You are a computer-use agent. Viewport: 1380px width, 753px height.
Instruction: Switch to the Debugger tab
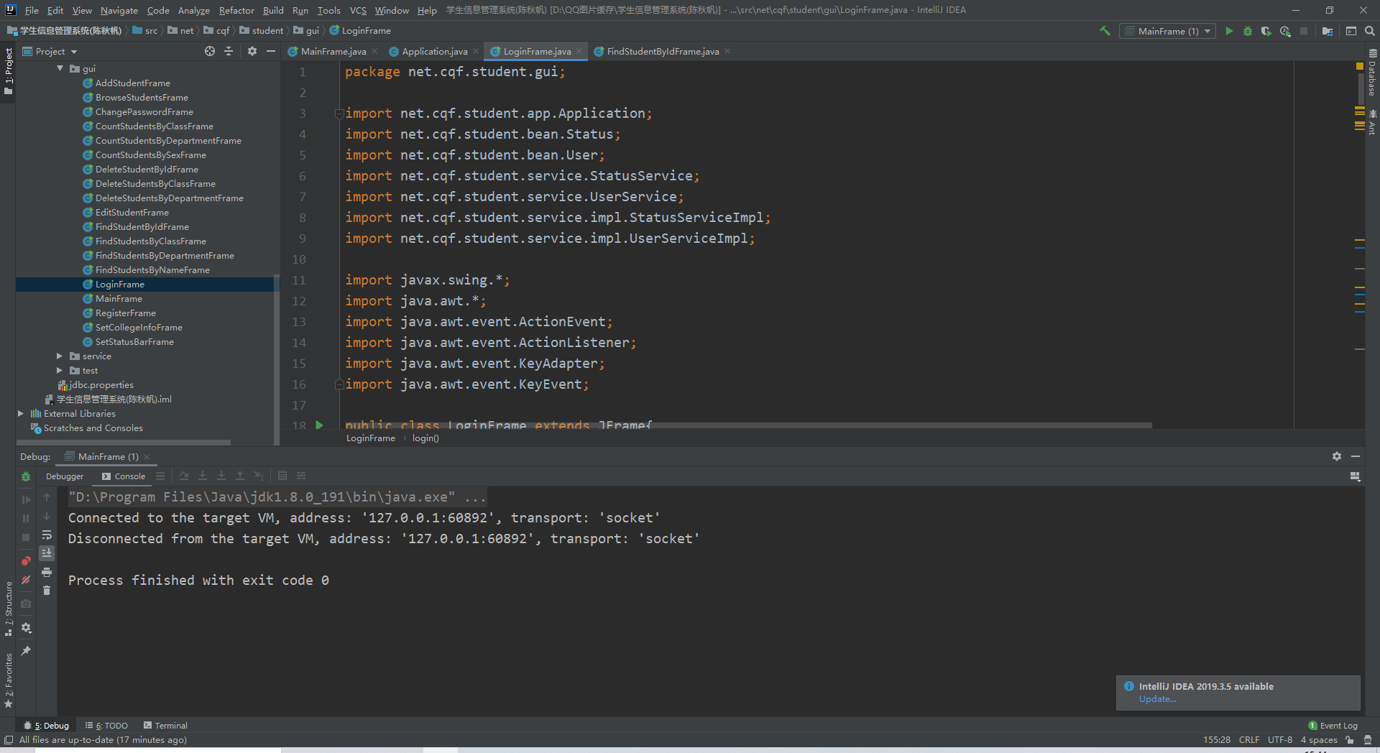coord(65,476)
